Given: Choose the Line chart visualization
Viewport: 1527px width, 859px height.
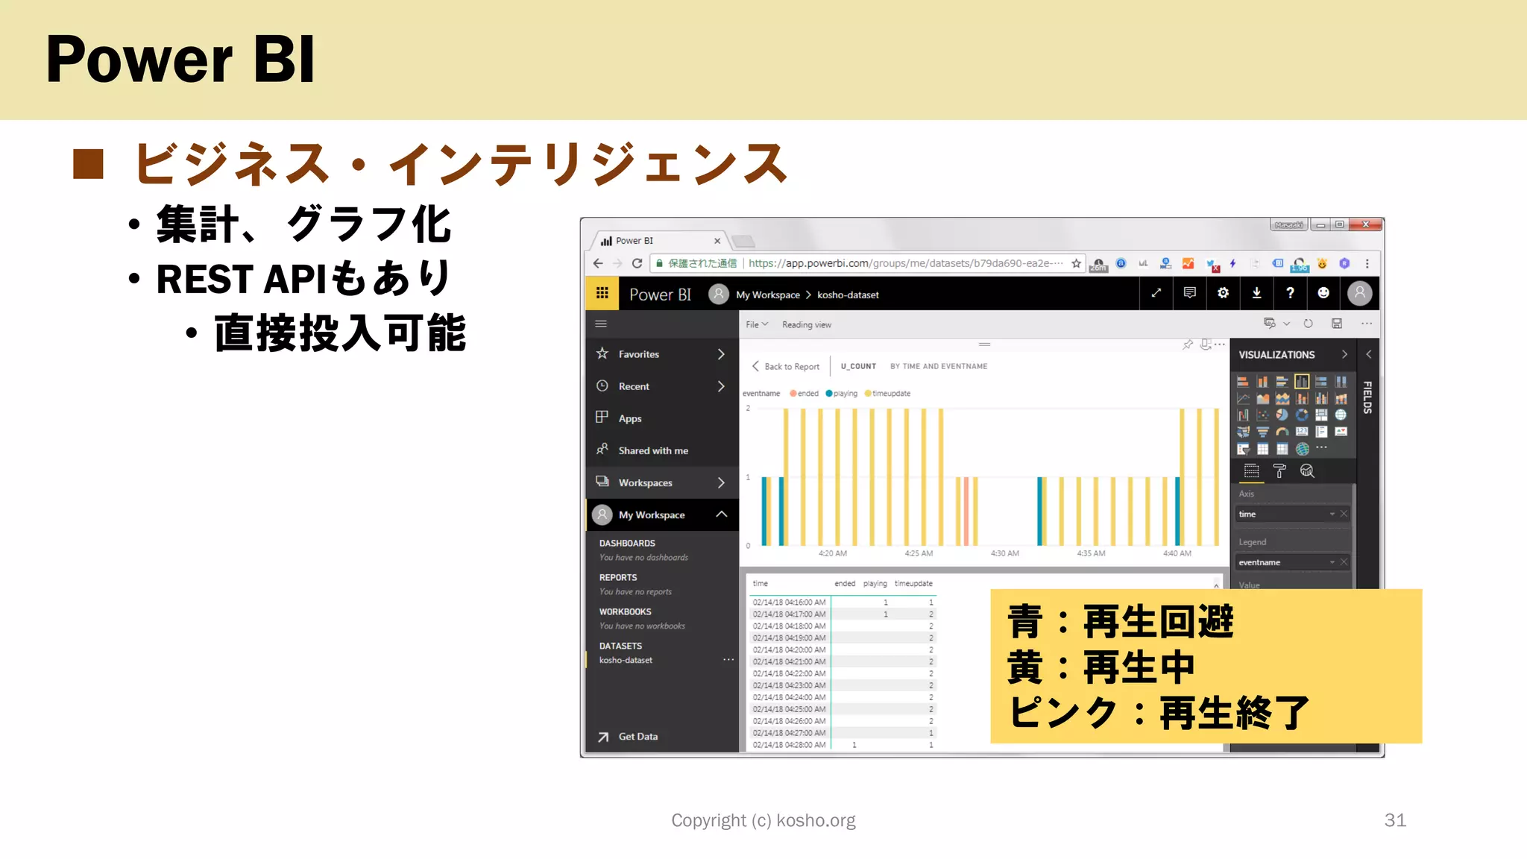Looking at the screenshot, I should (1243, 398).
